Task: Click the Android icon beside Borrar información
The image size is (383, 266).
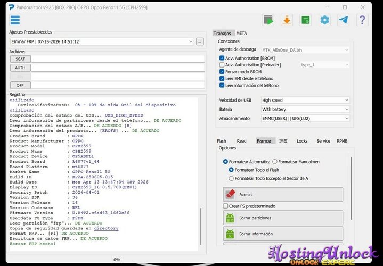Action: point(230,234)
